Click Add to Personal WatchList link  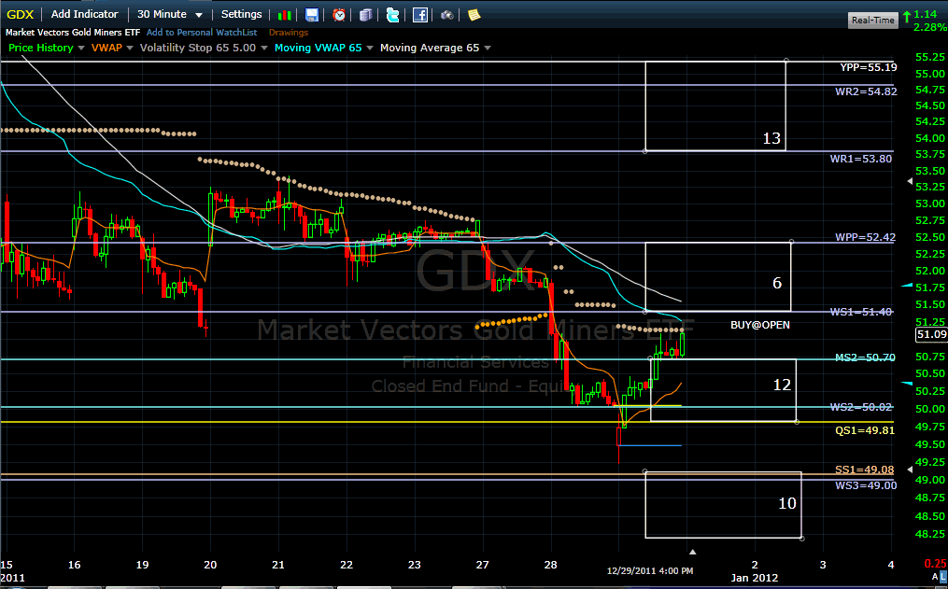[202, 33]
